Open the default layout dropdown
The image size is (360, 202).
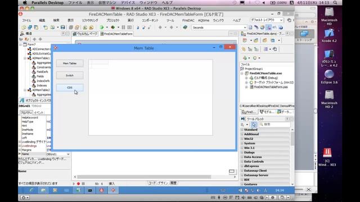click(x=267, y=20)
